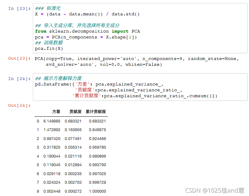Click row index 0 of the table
Viewport: 249px width, 196px height.
pos(38,121)
